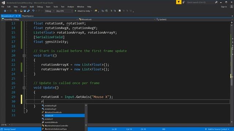
Task: Open the Build menu
Action: pyautogui.click(x=32, y=7)
